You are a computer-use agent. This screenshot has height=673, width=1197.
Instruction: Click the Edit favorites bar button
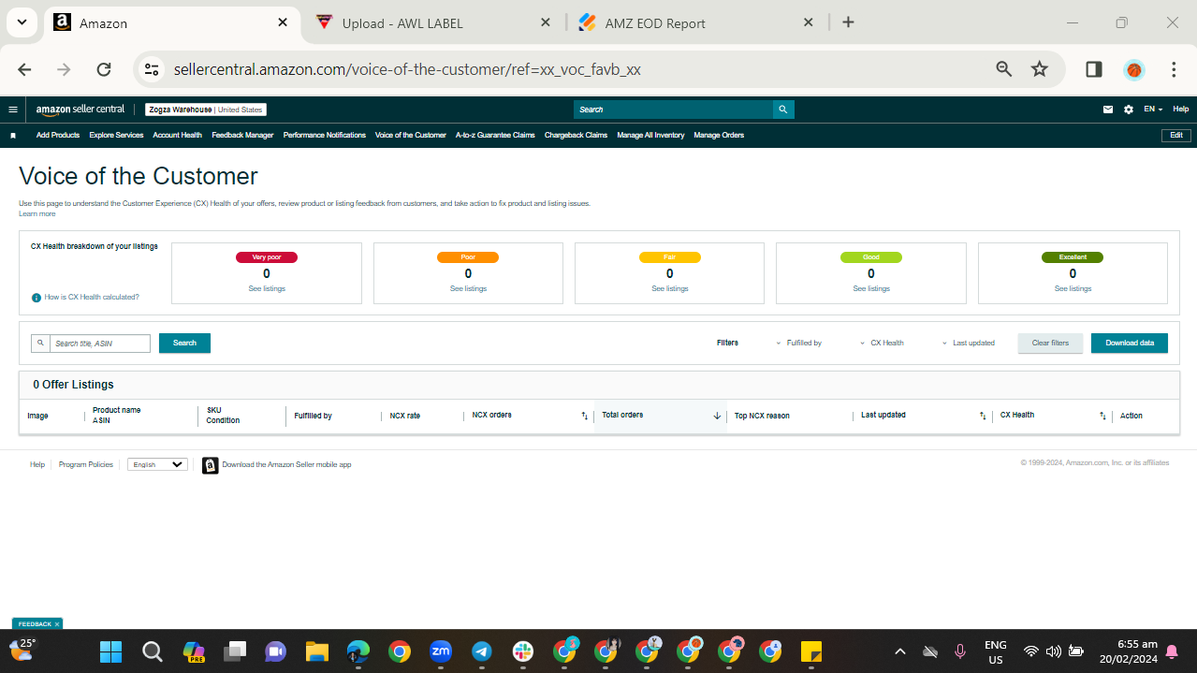click(x=1176, y=136)
